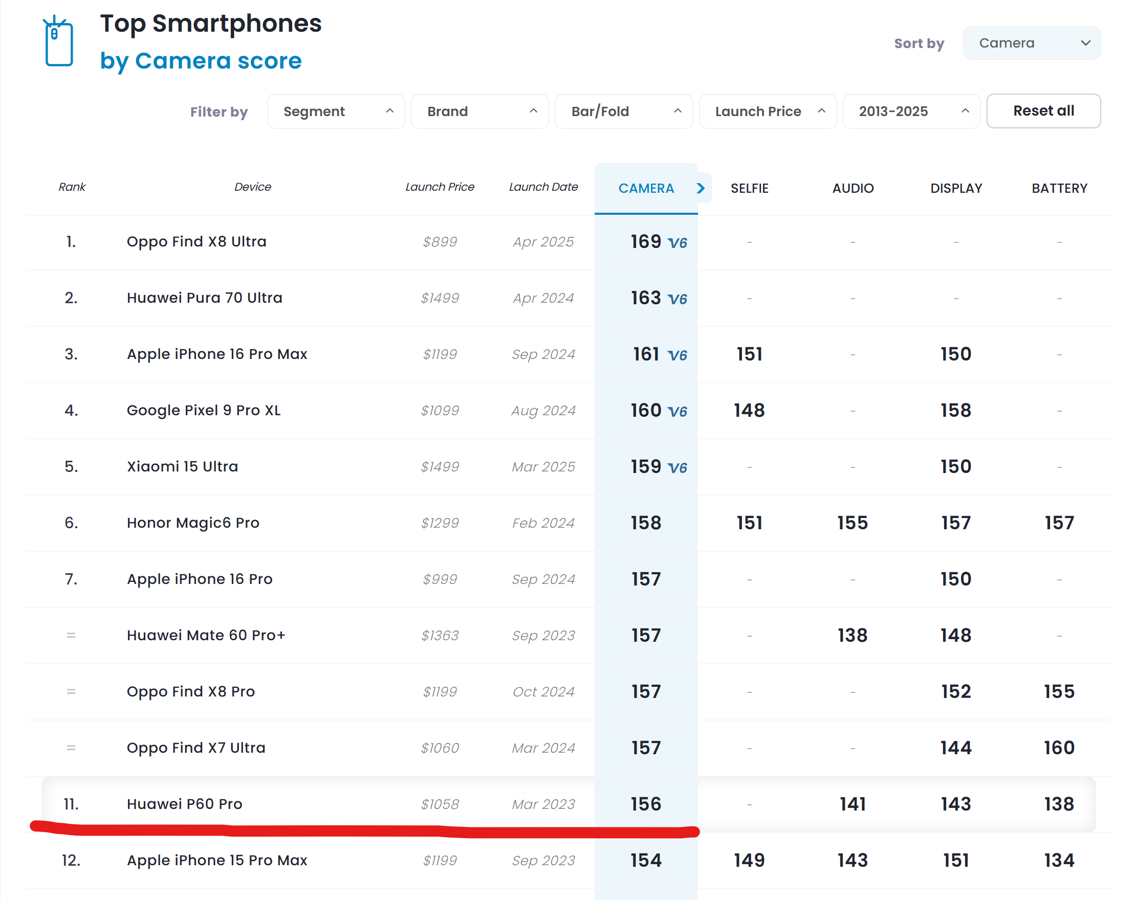
Task: Open the Launch Price filter dropdown
Action: (767, 111)
